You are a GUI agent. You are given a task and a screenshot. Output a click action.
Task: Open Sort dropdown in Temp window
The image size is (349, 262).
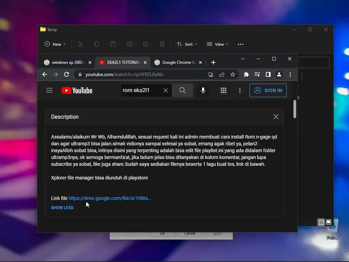click(187, 44)
